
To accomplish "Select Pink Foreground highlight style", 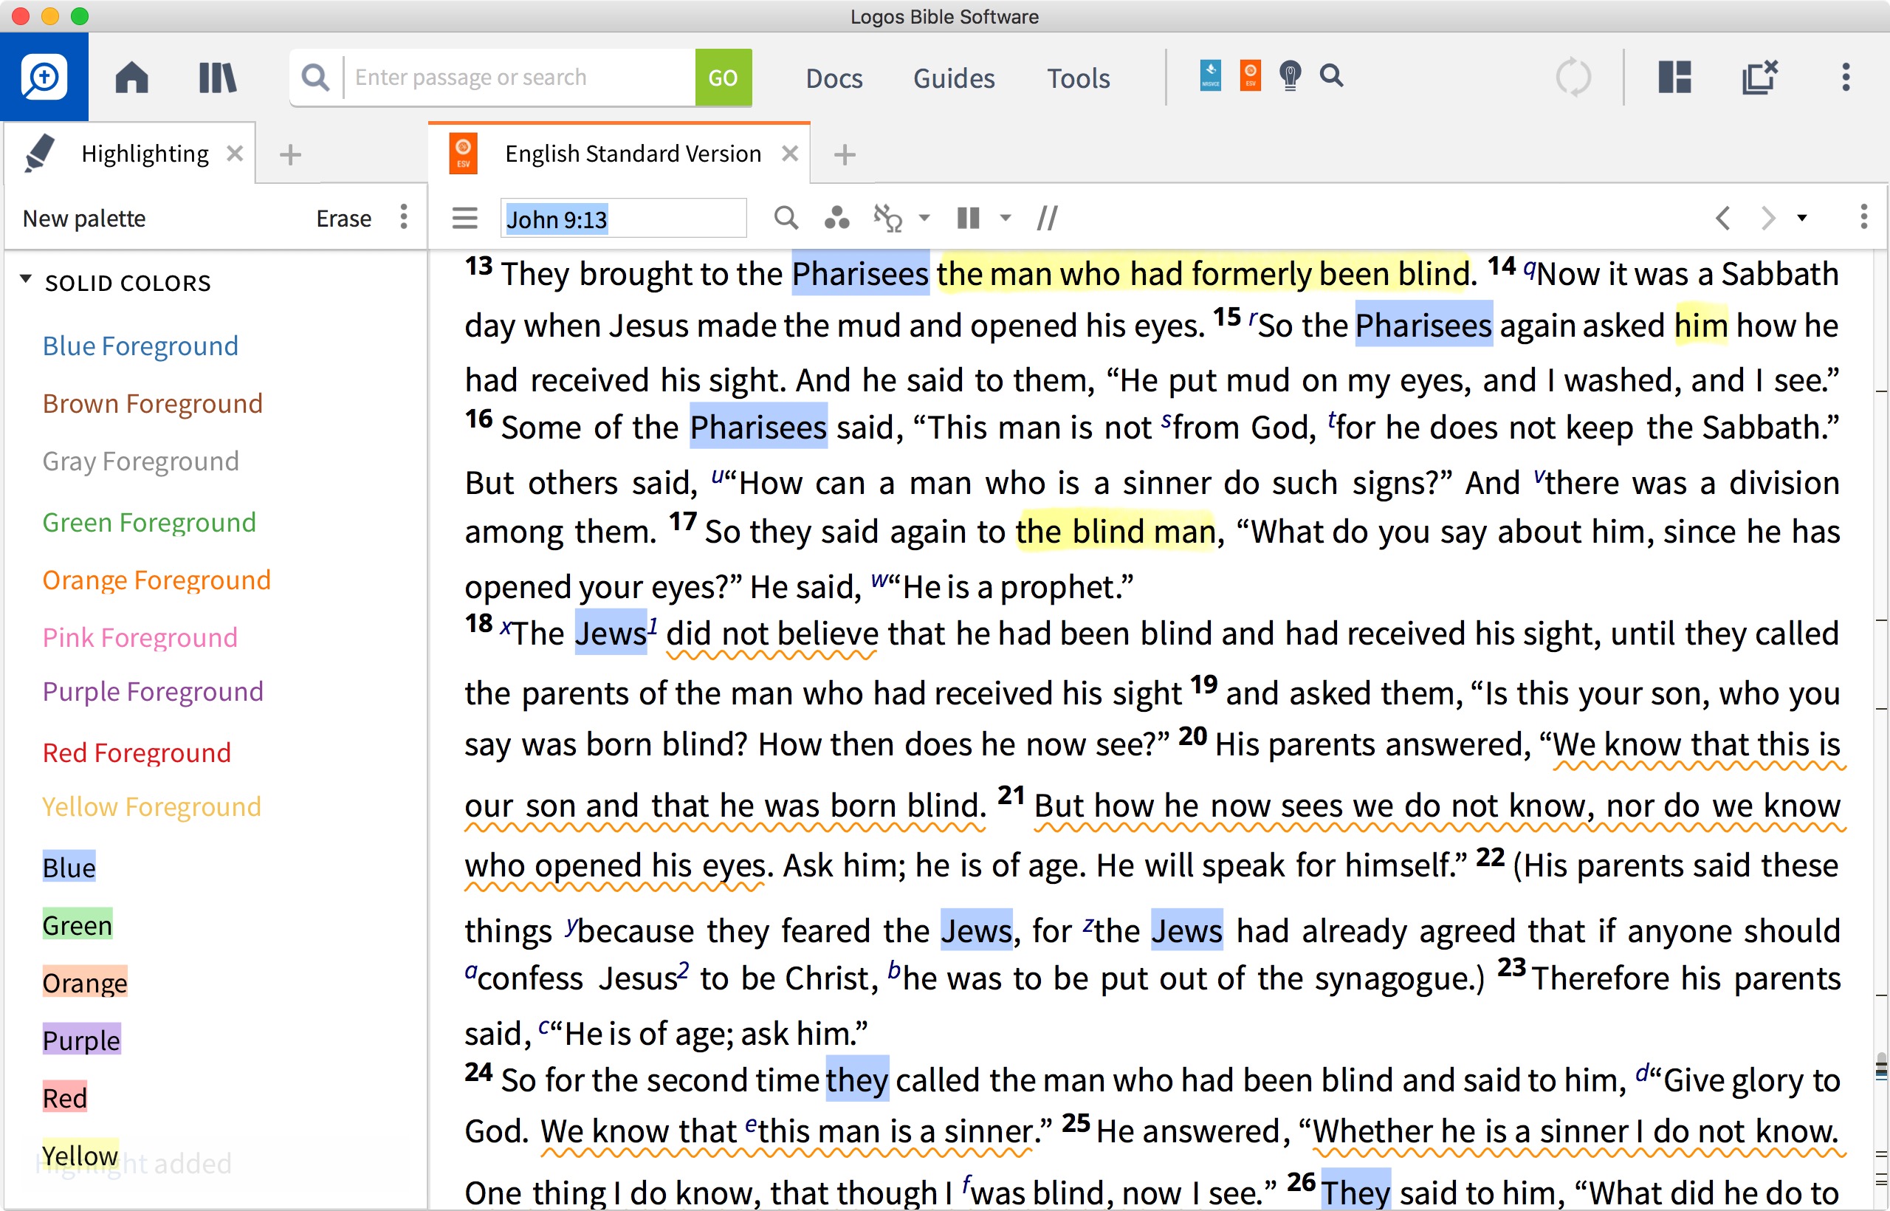I will tap(139, 637).
